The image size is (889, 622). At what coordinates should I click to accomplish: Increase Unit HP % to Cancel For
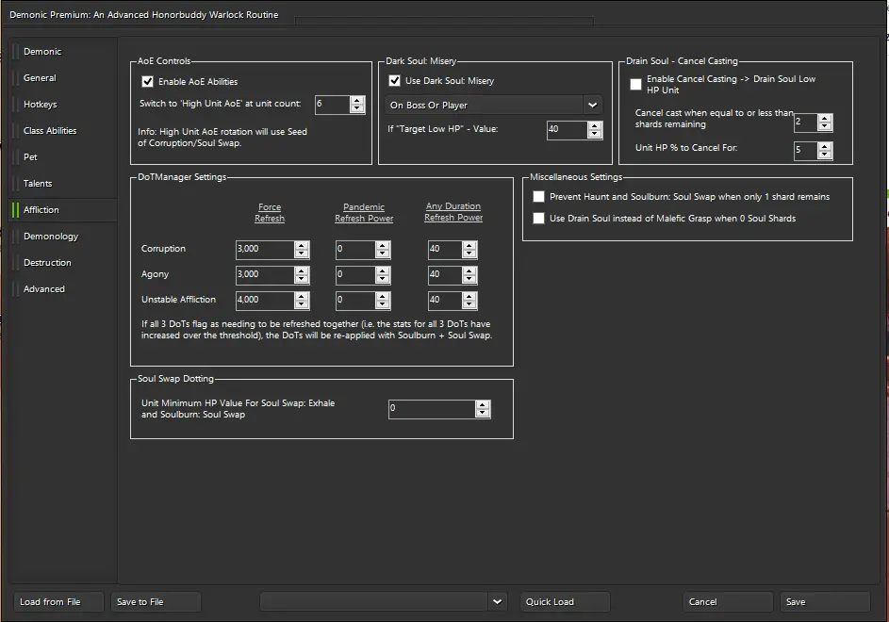825,146
